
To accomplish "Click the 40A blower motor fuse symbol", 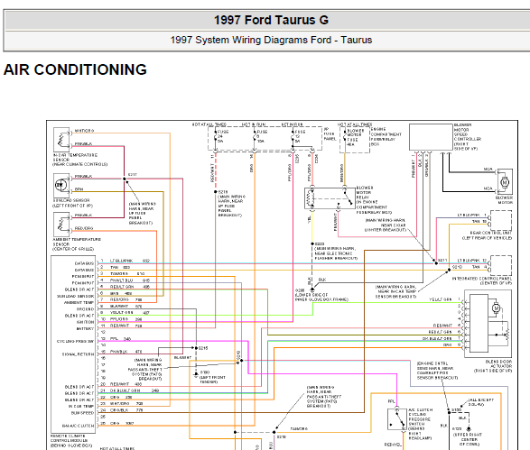I will point(345,135).
